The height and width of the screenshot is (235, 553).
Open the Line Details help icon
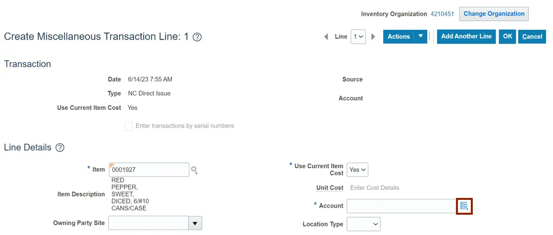(60, 148)
